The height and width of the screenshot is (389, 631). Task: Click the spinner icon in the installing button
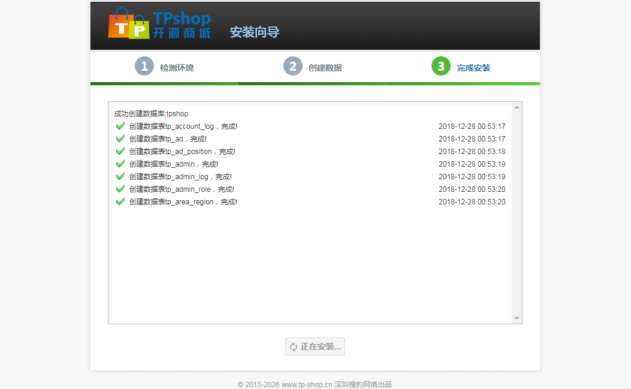[x=294, y=346]
